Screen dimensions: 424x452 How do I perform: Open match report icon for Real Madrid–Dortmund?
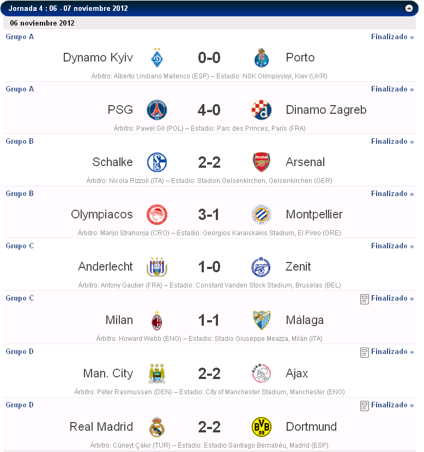point(365,406)
